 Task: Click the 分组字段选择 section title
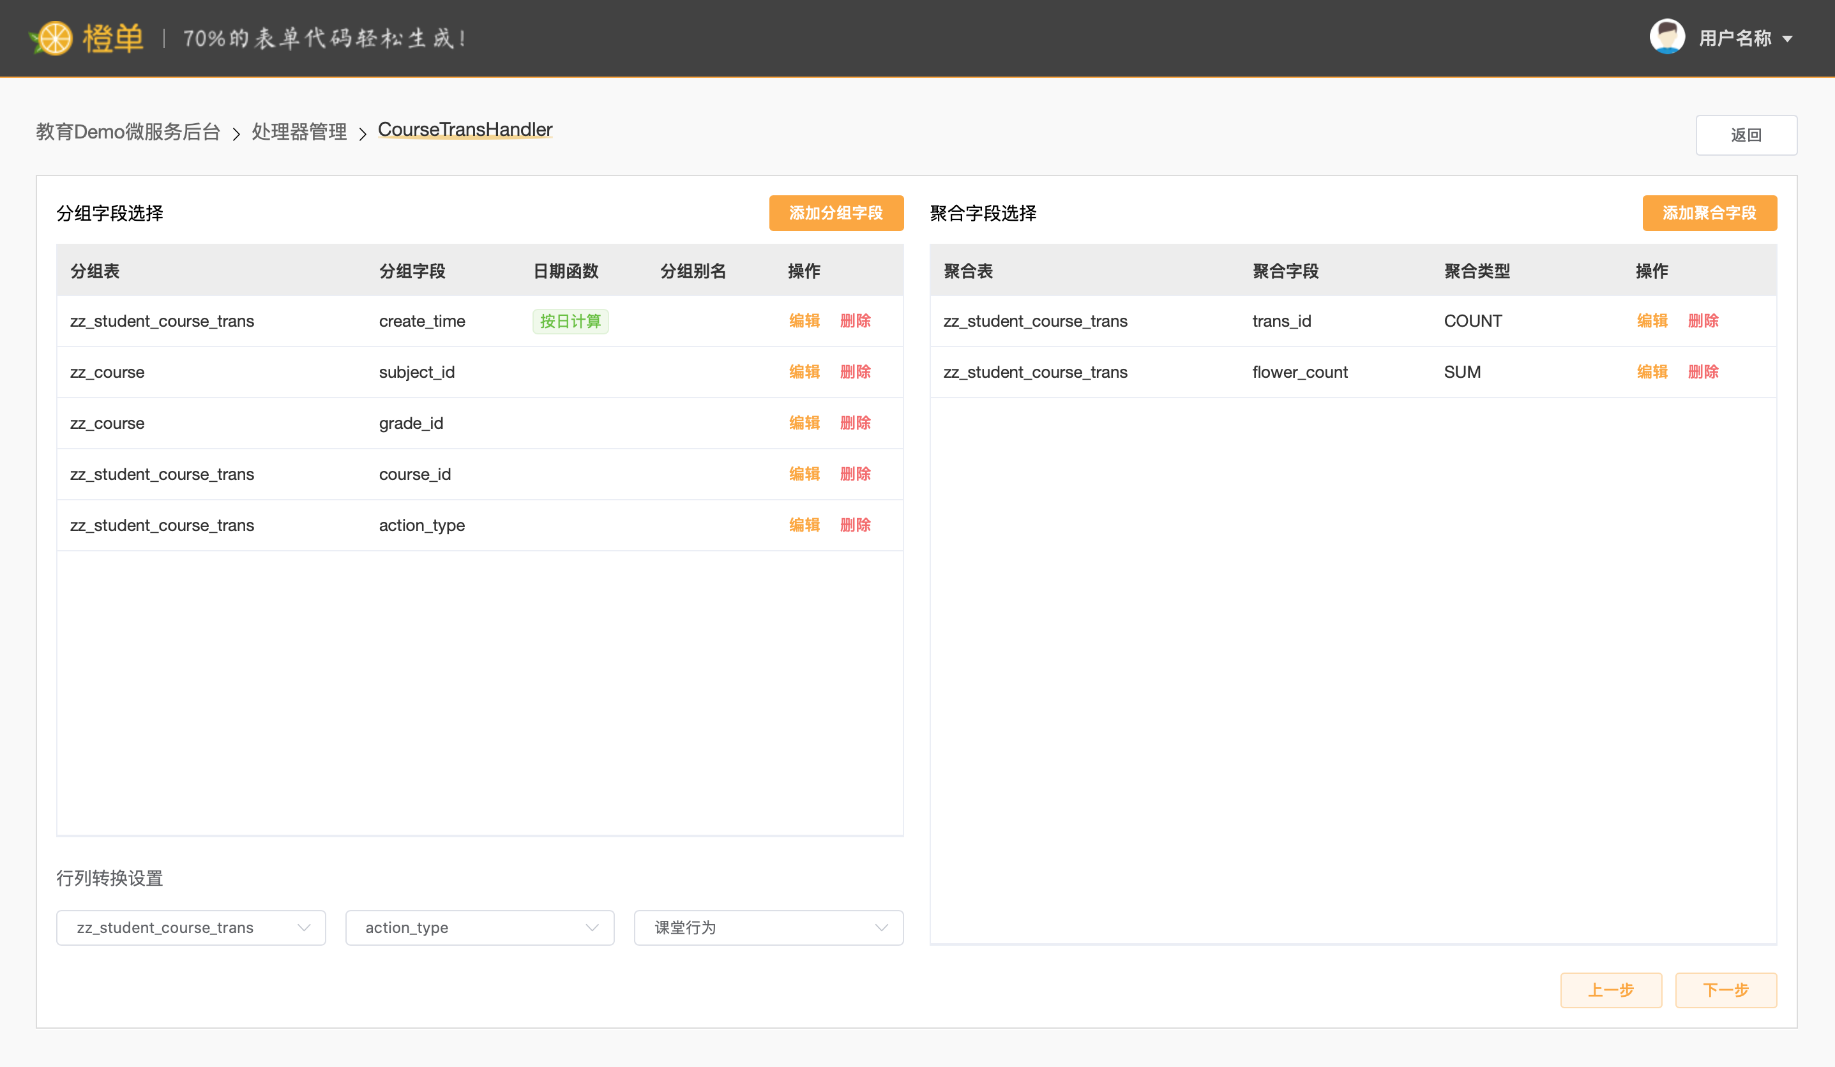(109, 213)
